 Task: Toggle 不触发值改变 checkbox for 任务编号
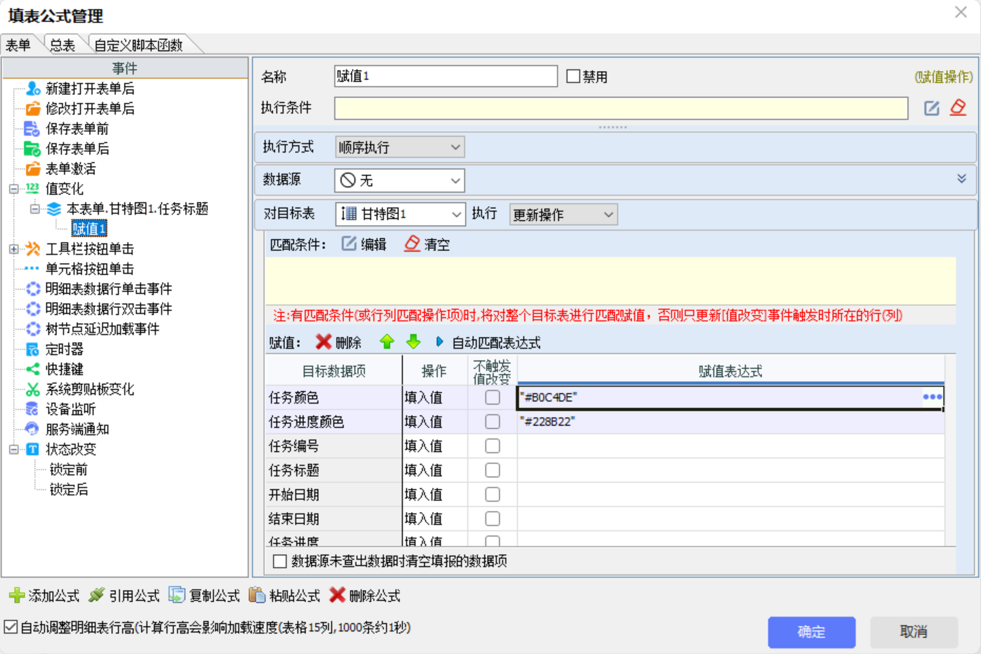(x=493, y=446)
